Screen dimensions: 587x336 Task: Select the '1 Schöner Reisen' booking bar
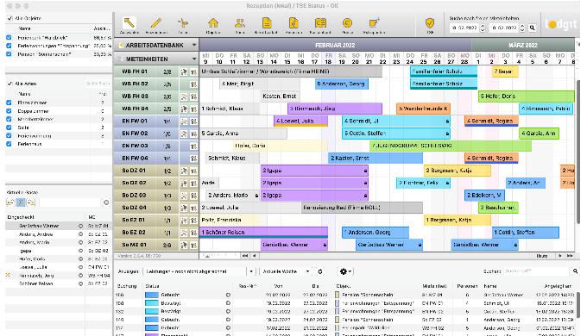pos(263,233)
